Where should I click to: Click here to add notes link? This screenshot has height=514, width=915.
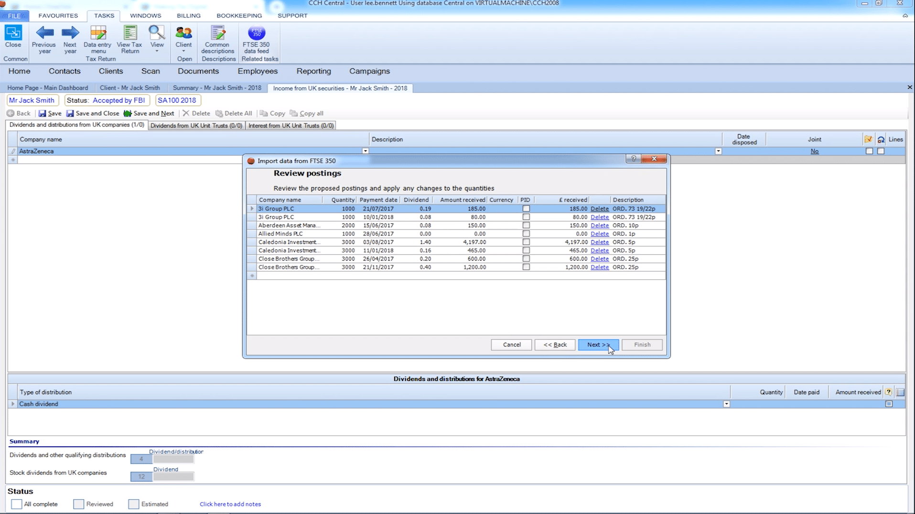point(230,504)
